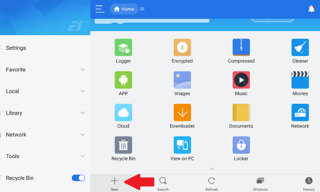The height and width of the screenshot is (192, 320).
Task: Select Library in the sidebar
Action: pyautogui.click(x=14, y=113)
